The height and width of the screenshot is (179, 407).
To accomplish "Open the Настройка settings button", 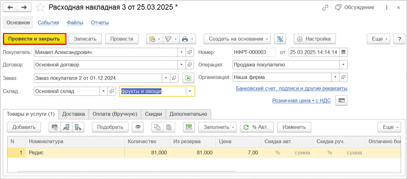I will click(x=314, y=39).
